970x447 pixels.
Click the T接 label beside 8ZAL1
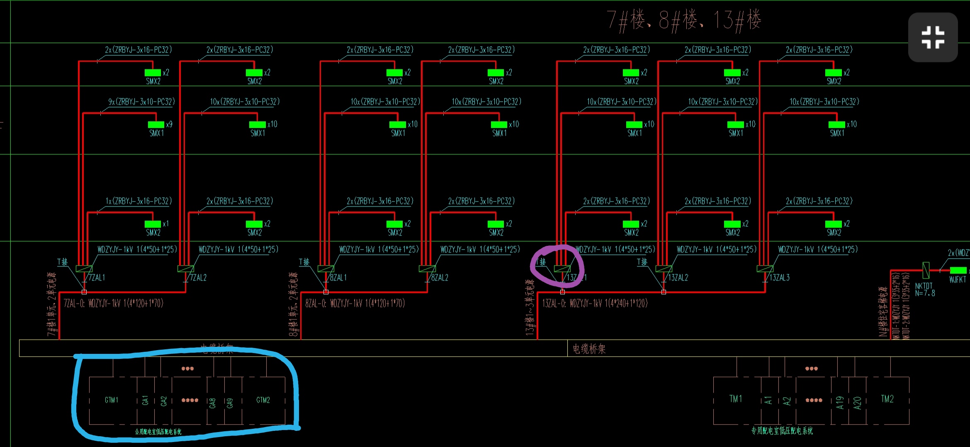[x=304, y=262]
